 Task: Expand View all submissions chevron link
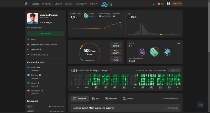click(x=172, y=99)
